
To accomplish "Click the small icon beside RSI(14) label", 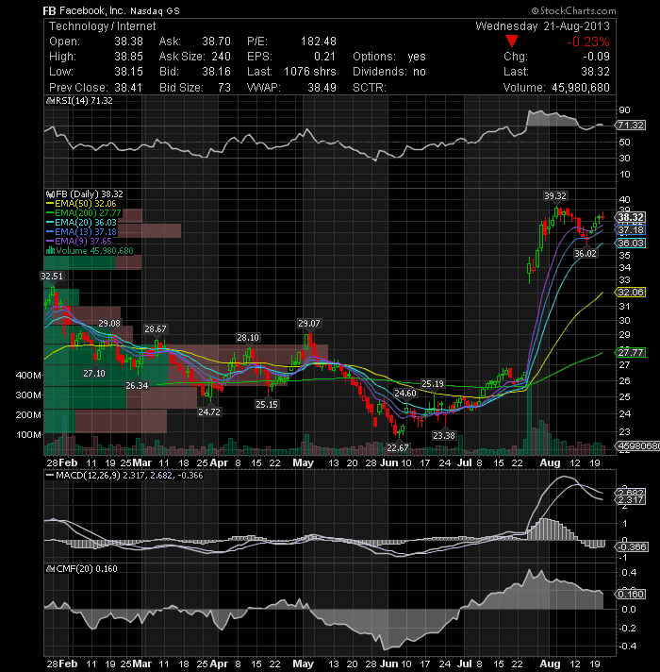I will tap(49, 101).
